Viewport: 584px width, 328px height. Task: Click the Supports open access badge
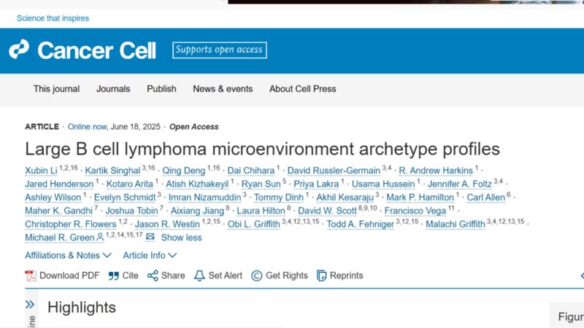[220, 50]
